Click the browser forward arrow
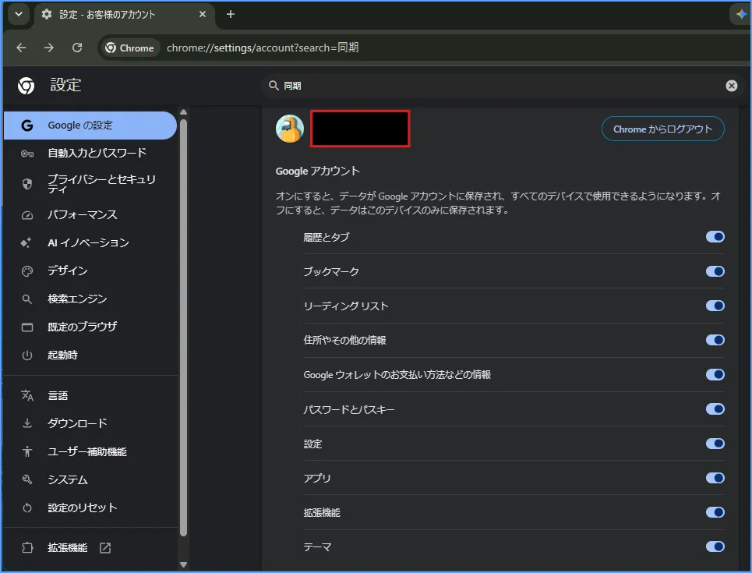 tap(49, 48)
